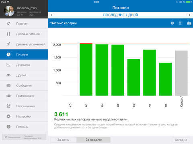Viewport: 193px width, 144px height.
Task: Open the moscow_man profile photo
Action: click(x=9, y=11)
